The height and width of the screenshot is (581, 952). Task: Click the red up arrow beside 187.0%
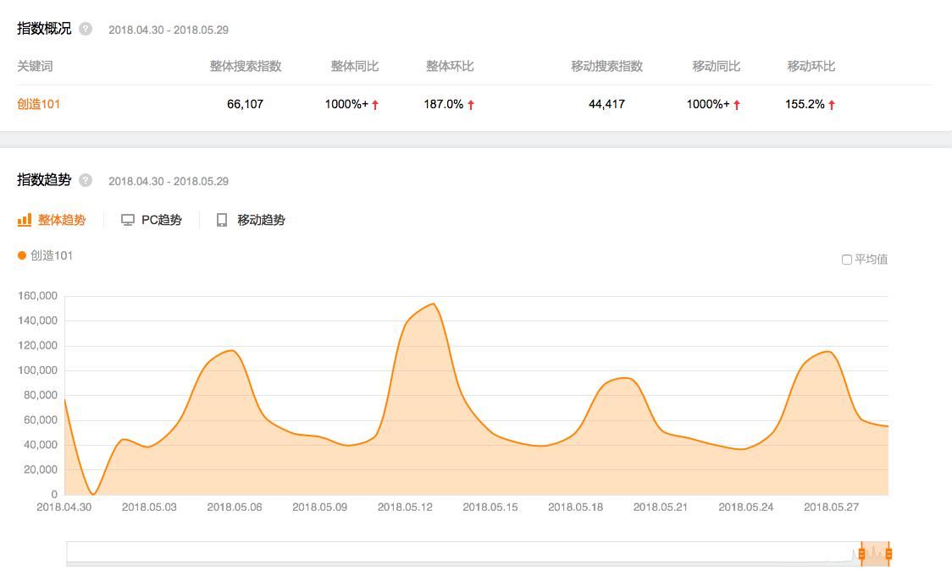471,105
